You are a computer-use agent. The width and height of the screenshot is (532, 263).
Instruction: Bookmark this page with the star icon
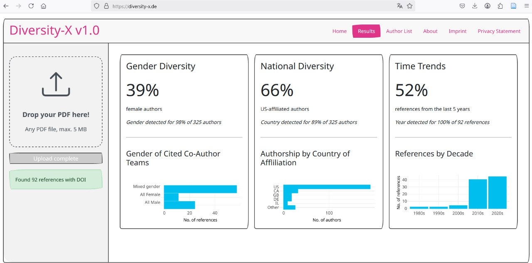[x=410, y=6]
